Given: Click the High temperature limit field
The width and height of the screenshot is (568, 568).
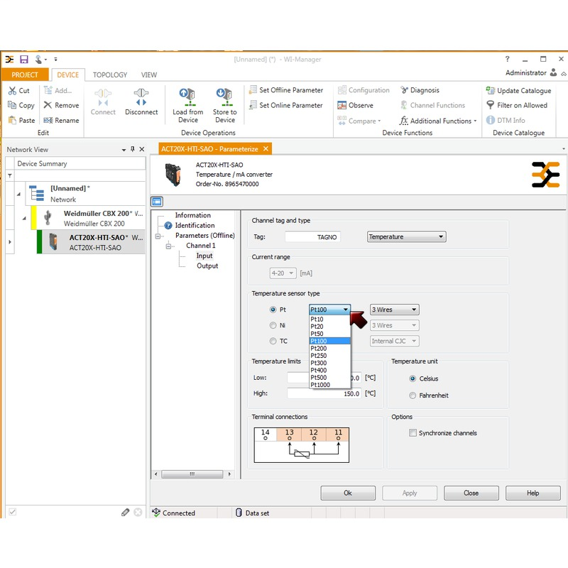Looking at the screenshot, I should click(324, 393).
